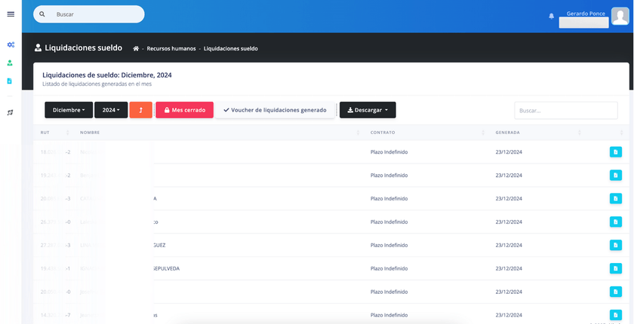
Task: Click the orange upload arrow button
Action: pyautogui.click(x=140, y=110)
